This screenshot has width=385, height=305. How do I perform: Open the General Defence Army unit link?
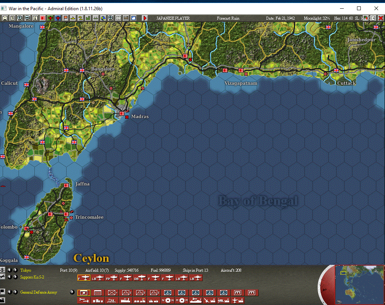[x=39, y=292]
